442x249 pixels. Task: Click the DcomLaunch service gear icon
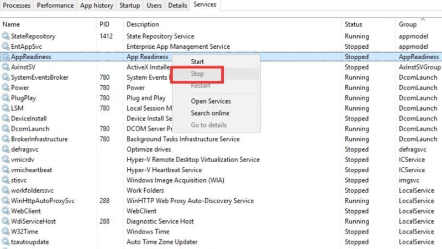click(6, 128)
